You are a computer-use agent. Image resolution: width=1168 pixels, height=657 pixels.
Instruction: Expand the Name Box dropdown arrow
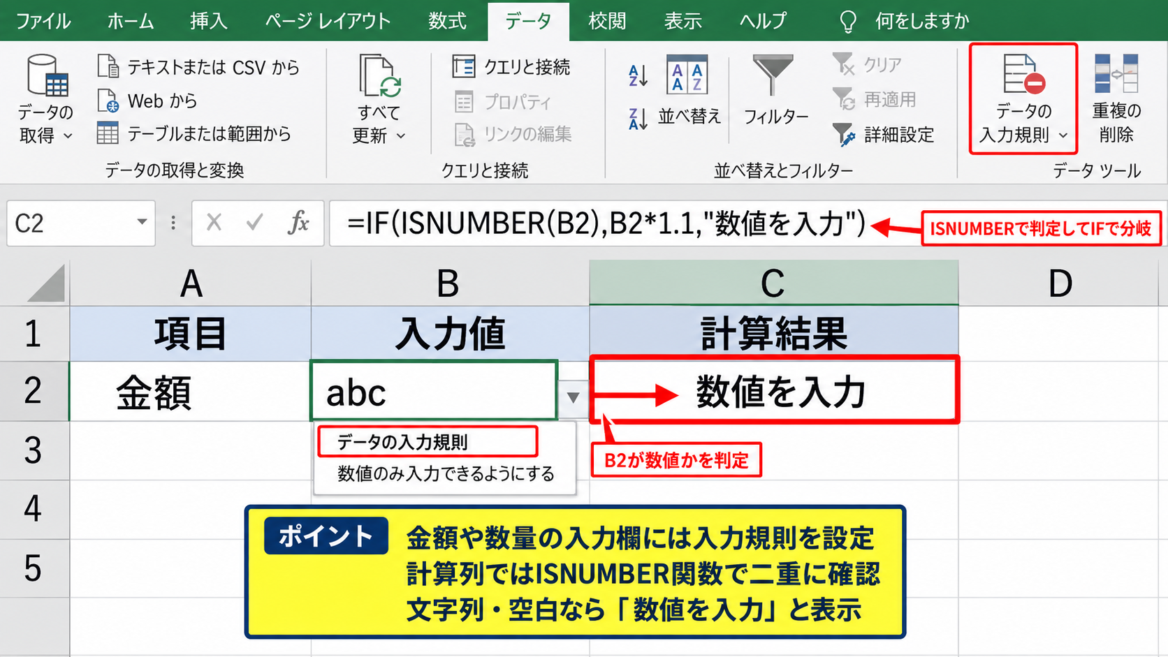[x=142, y=222]
